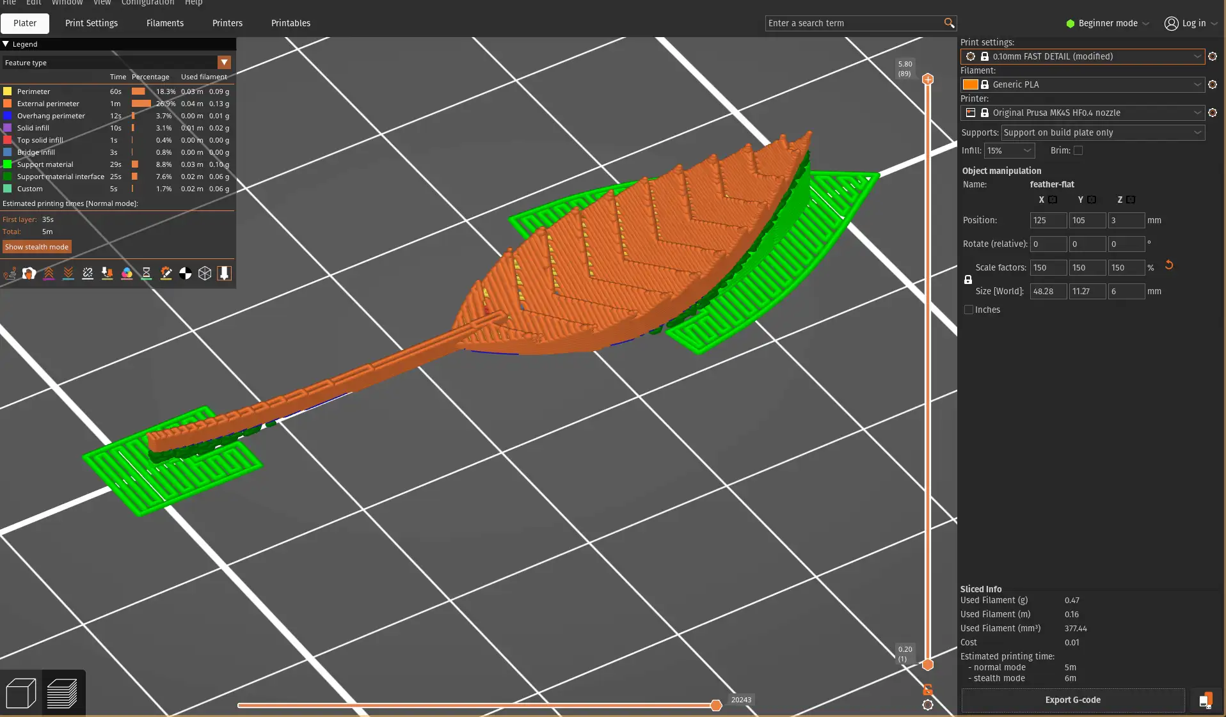1226x717 pixels.
Task: Click the export to SD card icon
Action: 1206,700
